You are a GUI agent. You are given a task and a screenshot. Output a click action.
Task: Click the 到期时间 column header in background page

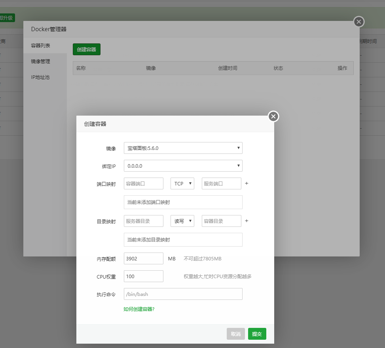point(368,41)
